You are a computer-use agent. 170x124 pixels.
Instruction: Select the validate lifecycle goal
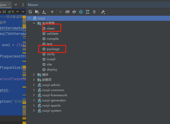(x=52, y=34)
